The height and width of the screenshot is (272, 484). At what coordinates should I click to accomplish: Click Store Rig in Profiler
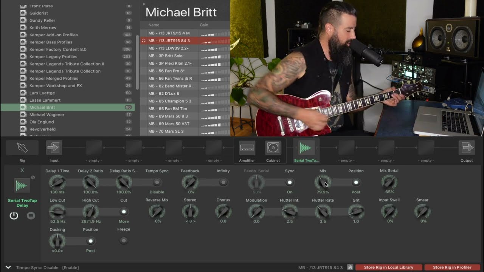coord(452,267)
